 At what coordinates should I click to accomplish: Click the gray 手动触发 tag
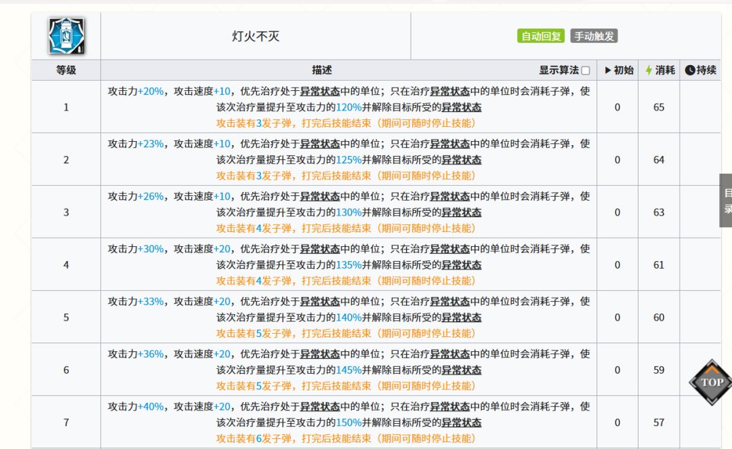pyautogui.click(x=594, y=36)
